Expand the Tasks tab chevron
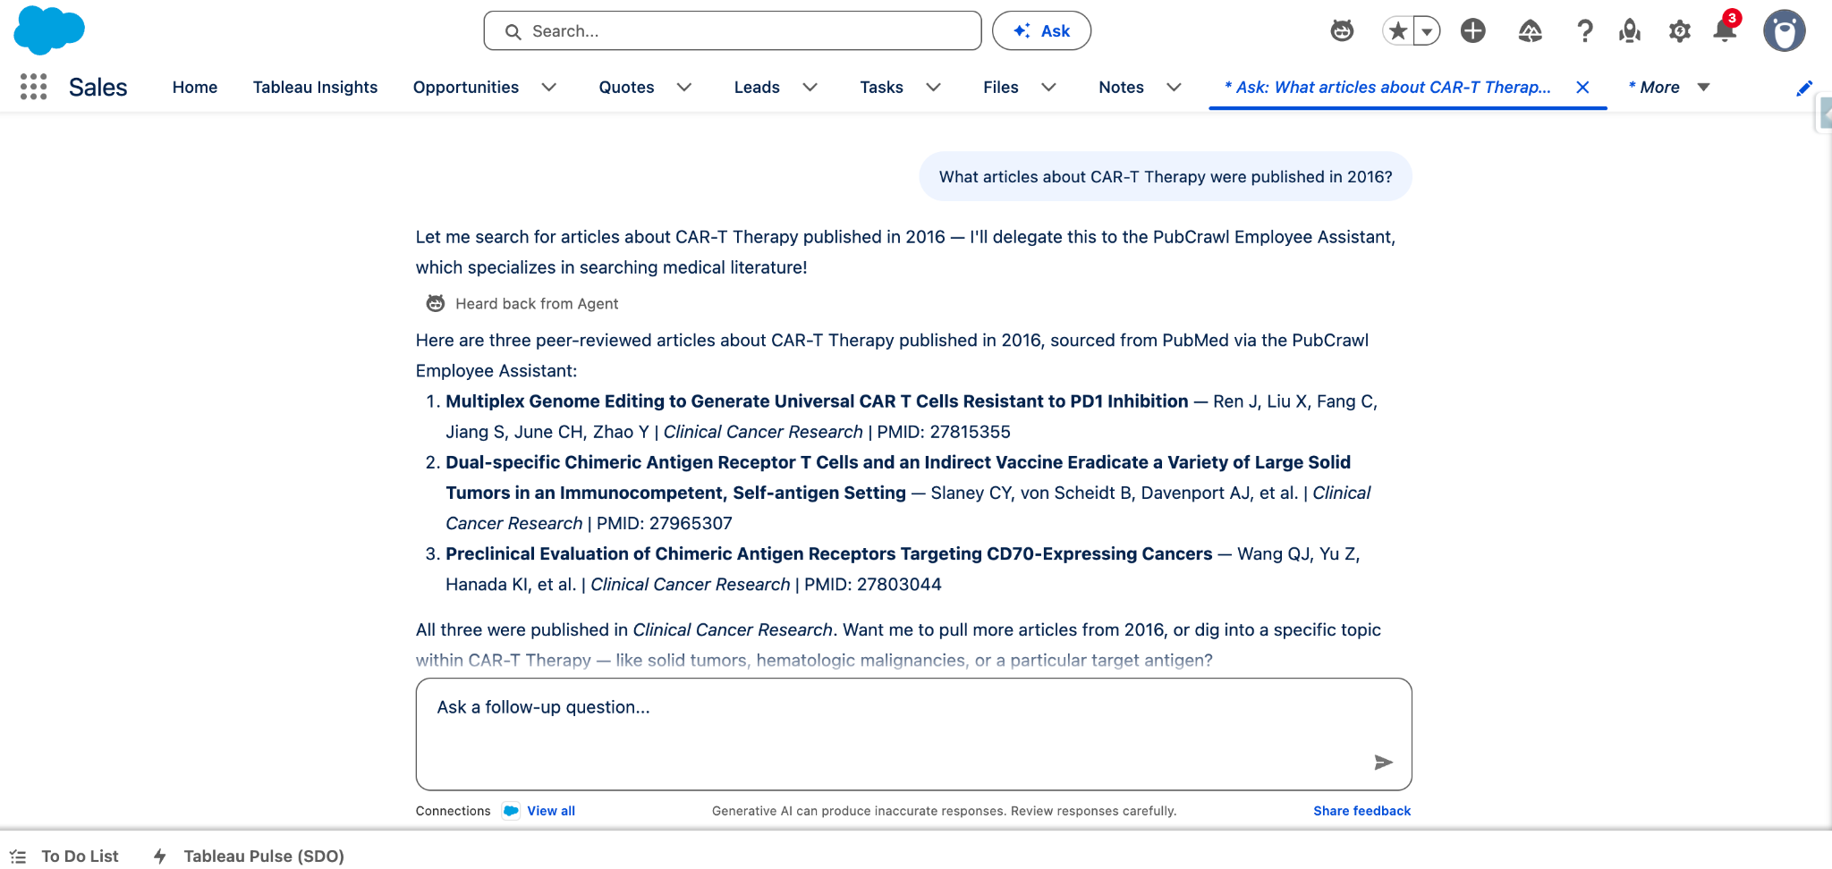Viewport: 1832px width, 869px height. point(933,88)
